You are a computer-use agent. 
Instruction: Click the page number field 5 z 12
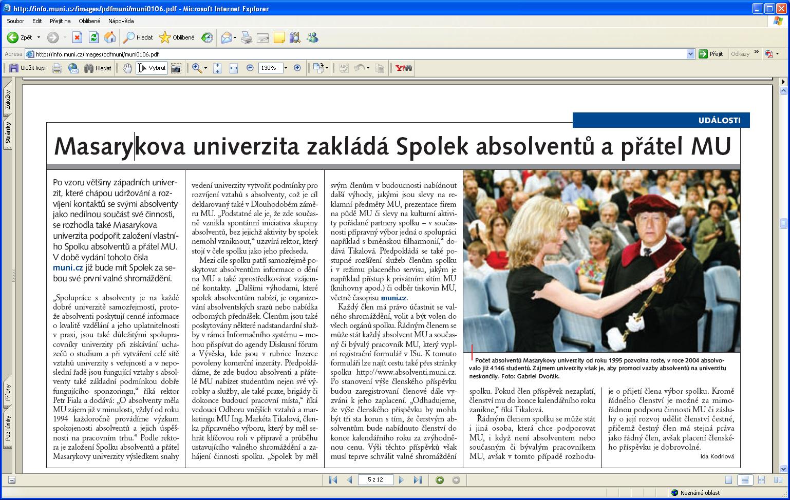pos(375,480)
